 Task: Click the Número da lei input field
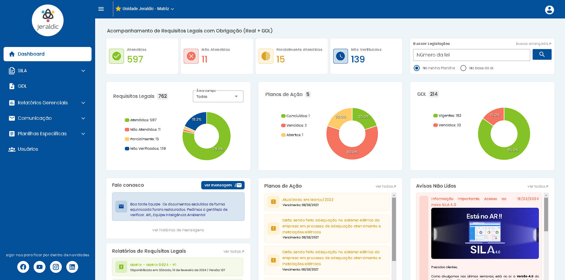click(x=471, y=55)
